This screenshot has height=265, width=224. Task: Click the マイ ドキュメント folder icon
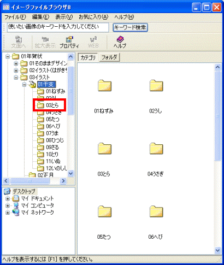coord(16,198)
